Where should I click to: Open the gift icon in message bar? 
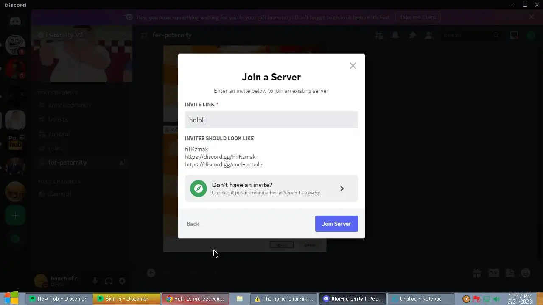[477, 273]
